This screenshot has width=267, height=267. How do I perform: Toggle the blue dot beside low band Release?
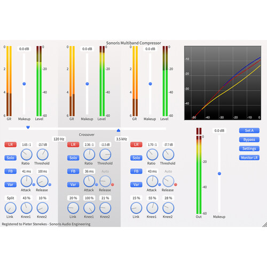[x=50, y=185]
